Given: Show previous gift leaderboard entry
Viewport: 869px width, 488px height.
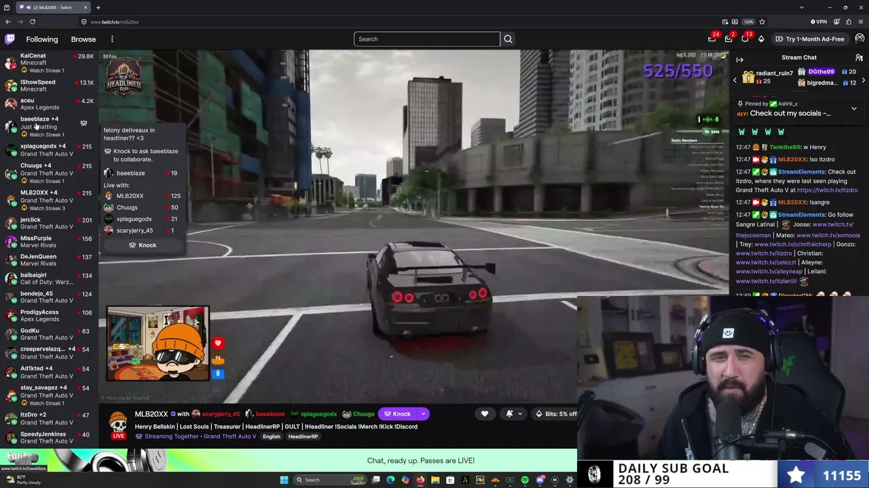Looking at the screenshot, I should point(735,81).
